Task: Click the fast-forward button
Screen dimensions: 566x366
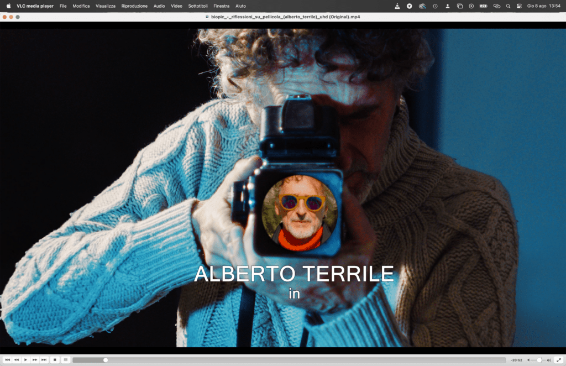Action: (34, 360)
